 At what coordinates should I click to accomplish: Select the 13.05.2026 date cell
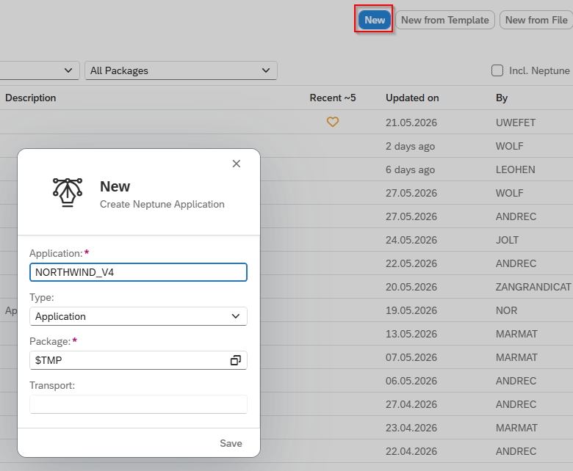tap(411, 334)
